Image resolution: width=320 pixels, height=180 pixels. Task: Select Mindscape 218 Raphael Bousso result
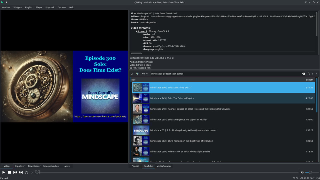(x=223, y=109)
